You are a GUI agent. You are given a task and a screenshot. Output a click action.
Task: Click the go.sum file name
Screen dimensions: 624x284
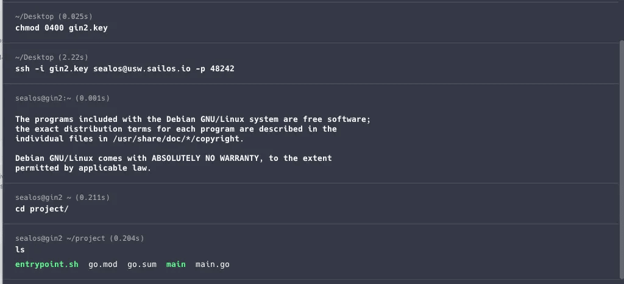(x=141, y=264)
